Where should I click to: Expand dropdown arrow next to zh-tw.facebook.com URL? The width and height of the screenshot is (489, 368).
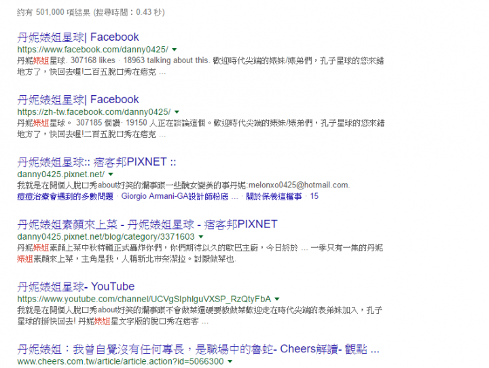(177, 112)
